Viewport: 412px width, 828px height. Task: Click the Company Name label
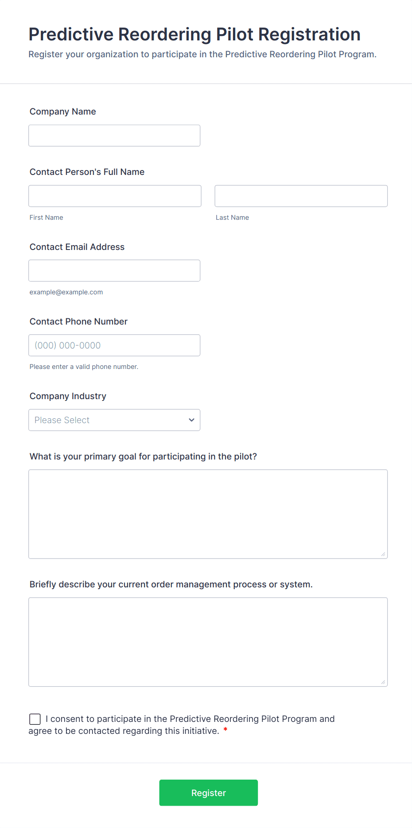point(62,111)
